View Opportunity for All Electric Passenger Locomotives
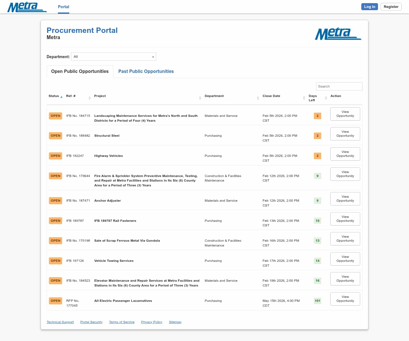This screenshot has height=341, width=409. click(x=345, y=299)
